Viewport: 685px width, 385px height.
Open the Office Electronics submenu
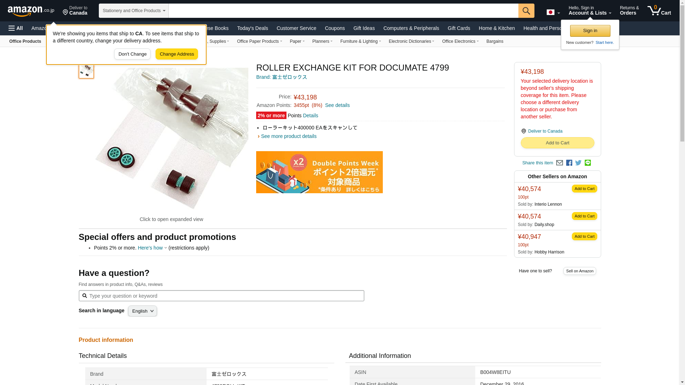click(460, 41)
